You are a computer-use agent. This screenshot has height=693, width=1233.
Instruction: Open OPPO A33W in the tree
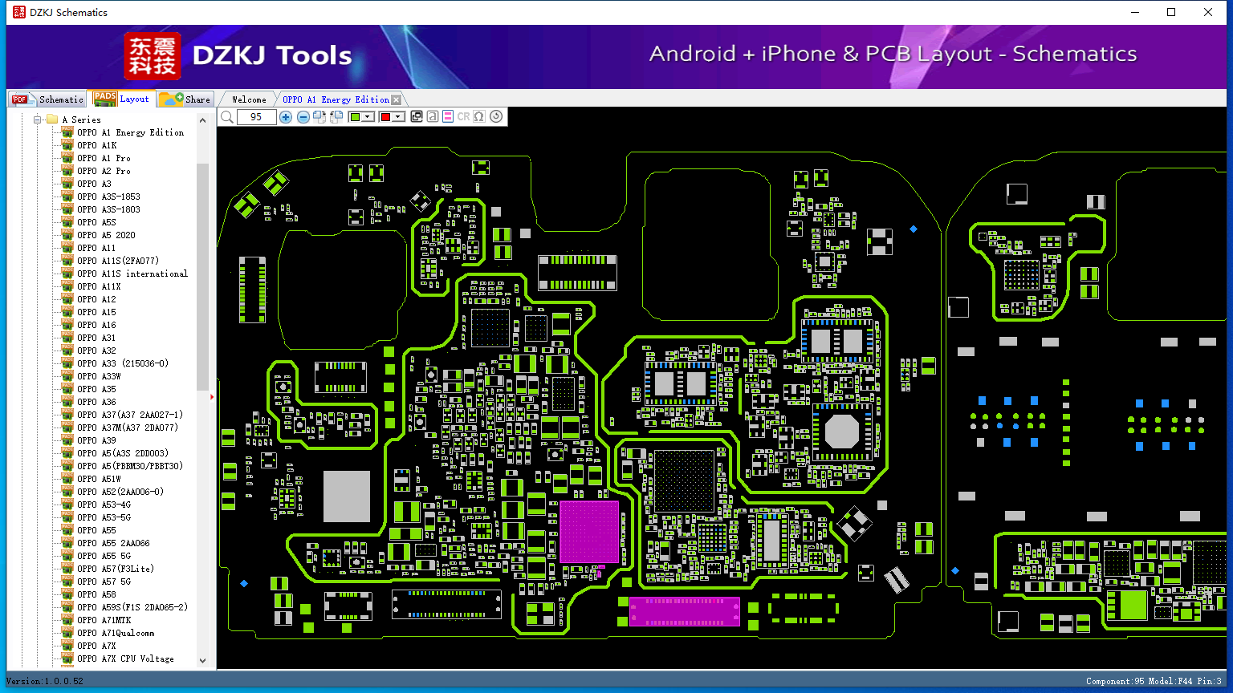pos(99,376)
